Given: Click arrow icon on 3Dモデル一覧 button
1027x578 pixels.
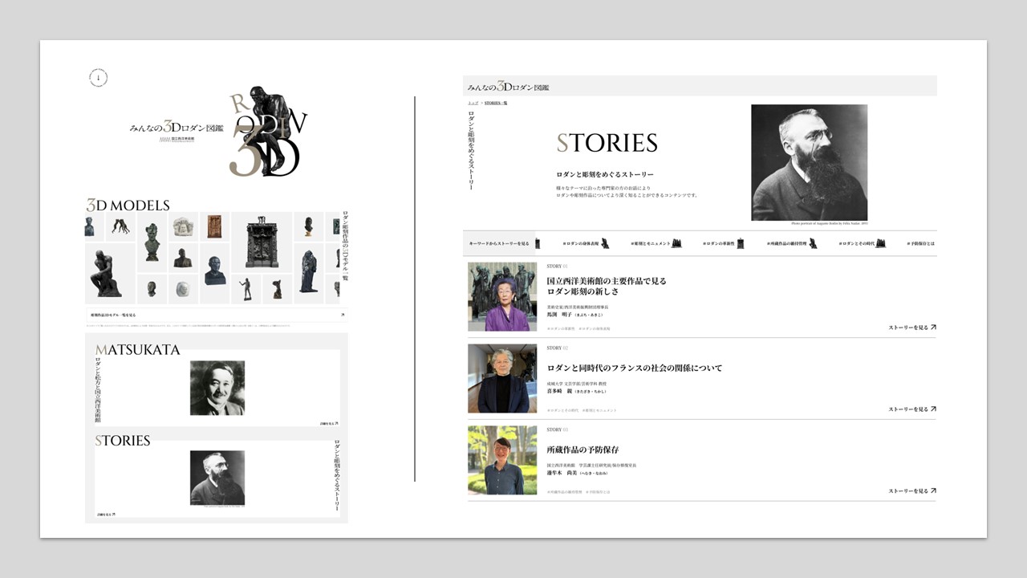Looking at the screenshot, I should tap(342, 315).
